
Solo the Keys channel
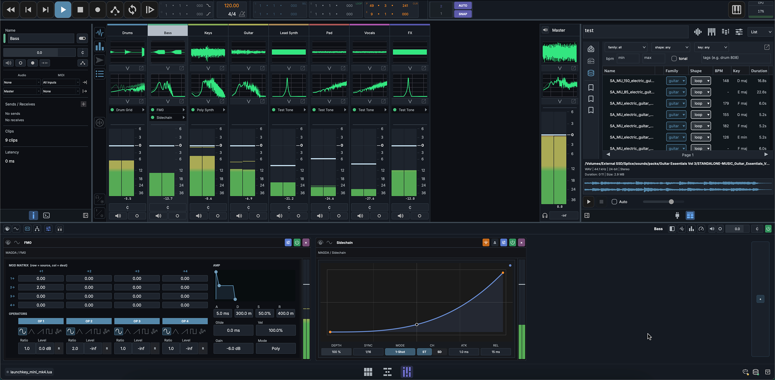pos(218,216)
